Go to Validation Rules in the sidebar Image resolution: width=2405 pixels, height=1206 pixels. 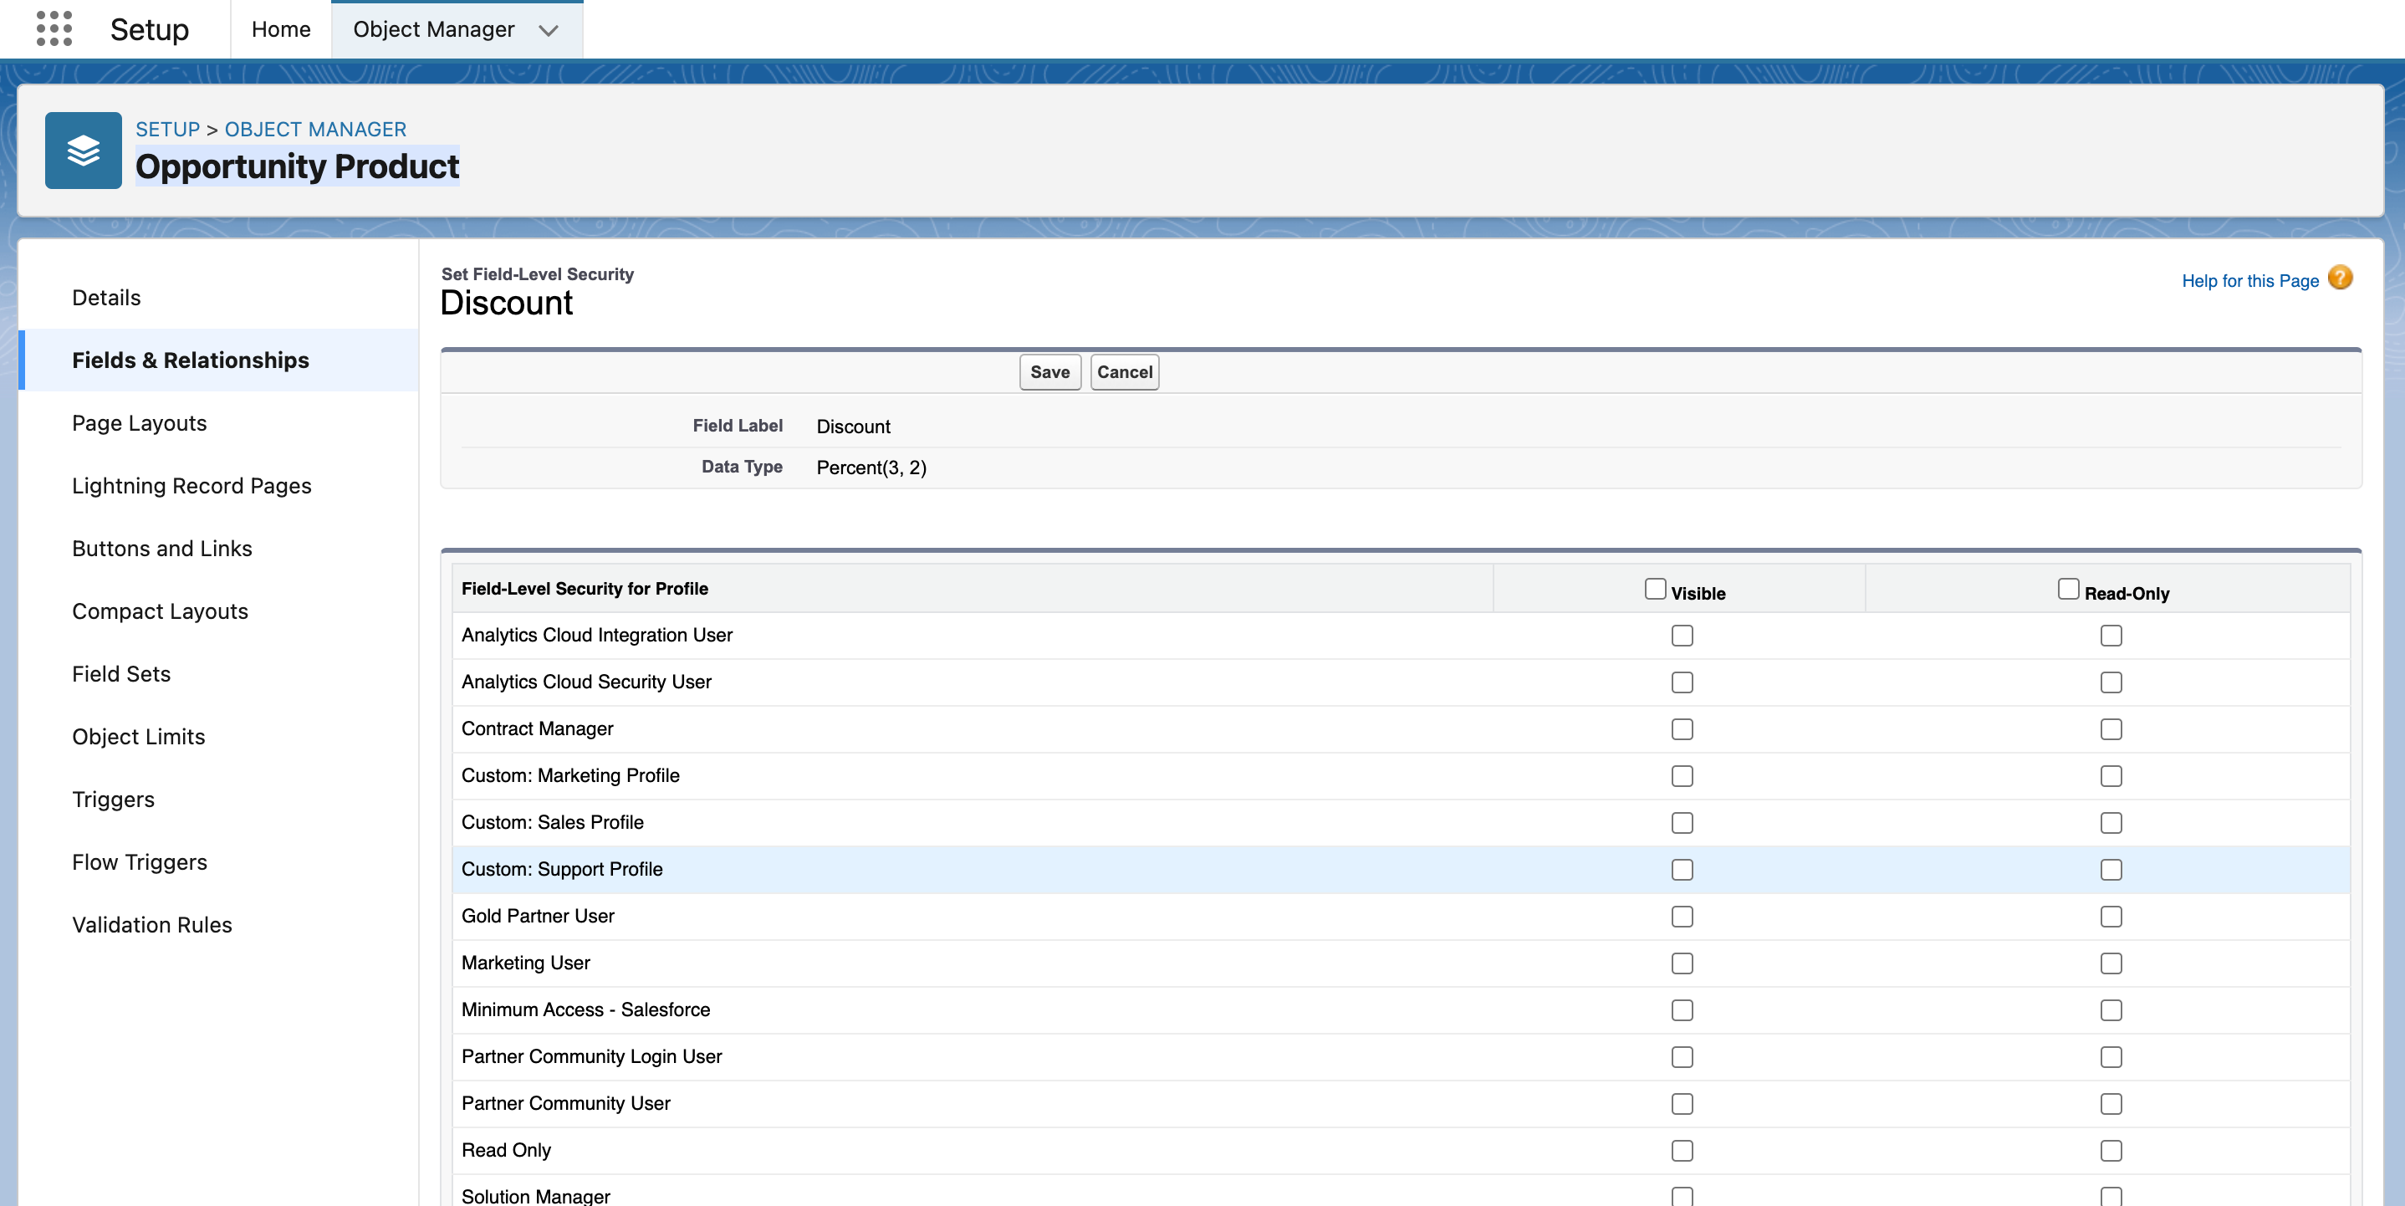[152, 924]
